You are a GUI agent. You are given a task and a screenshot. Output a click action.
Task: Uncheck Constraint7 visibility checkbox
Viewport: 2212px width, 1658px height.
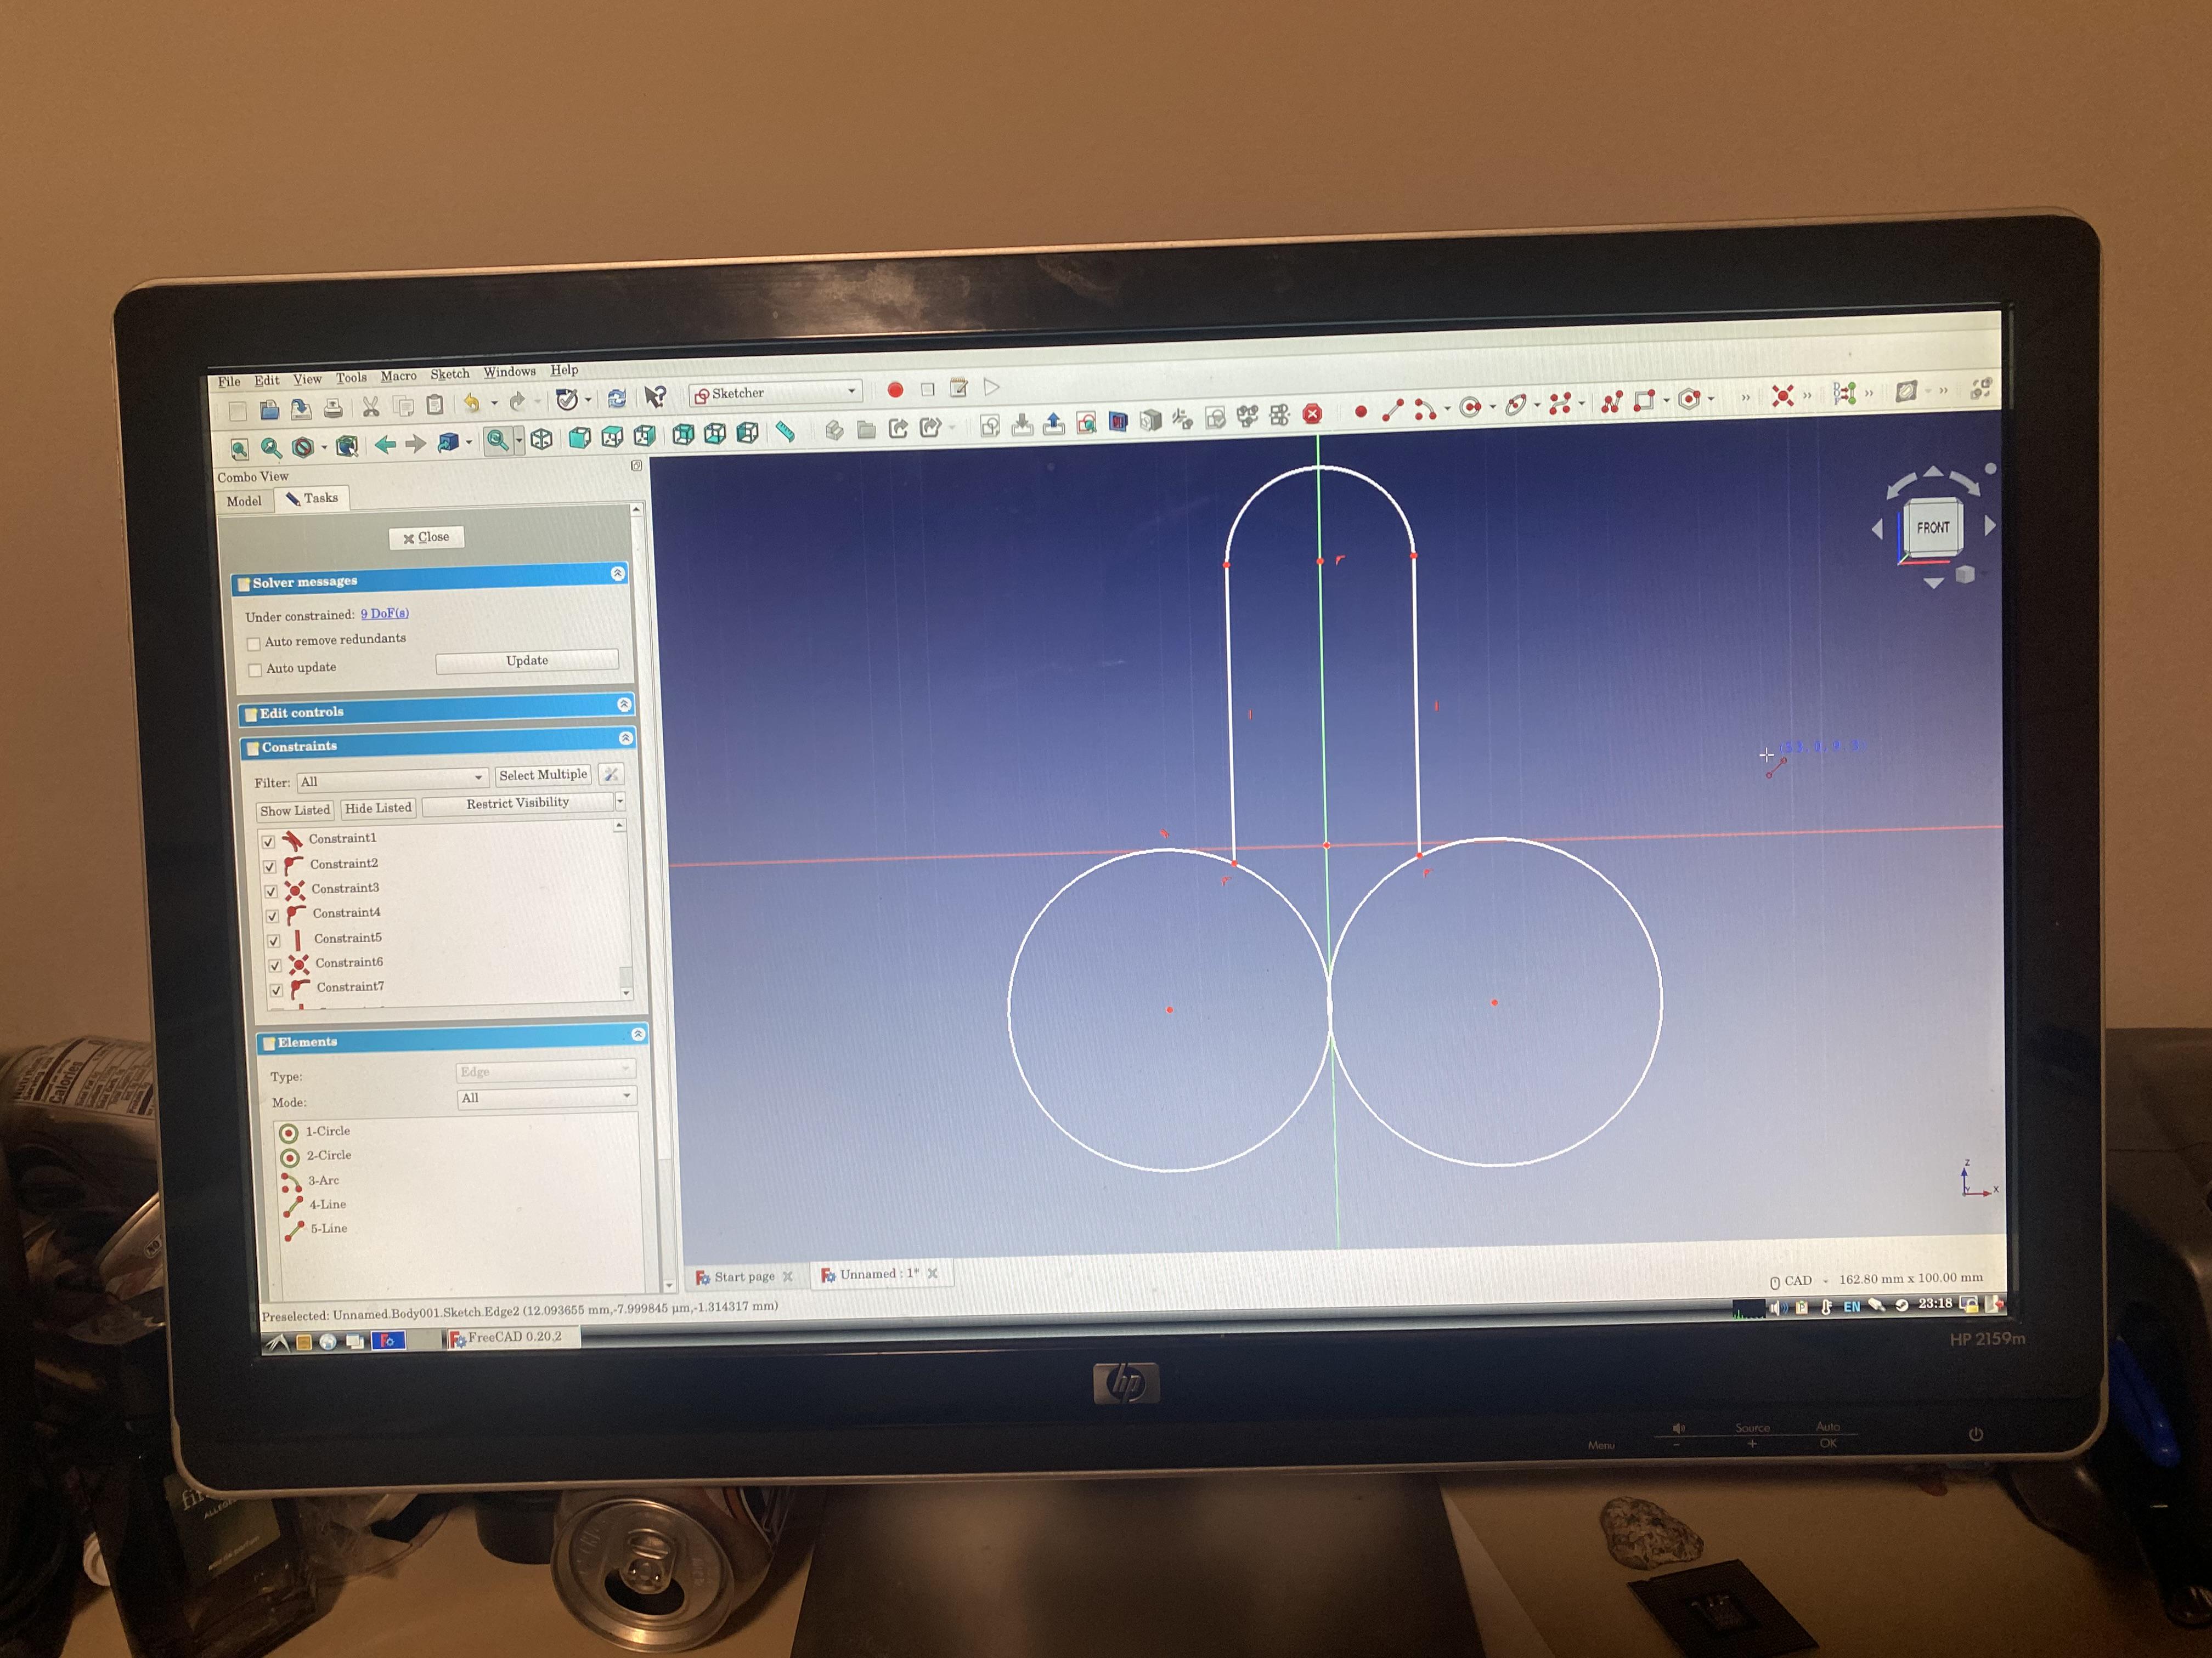pos(277,990)
